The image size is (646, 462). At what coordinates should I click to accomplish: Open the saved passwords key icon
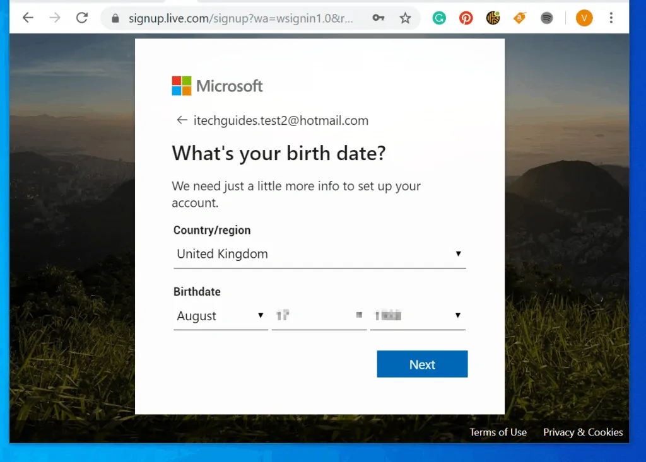(378, 18)
